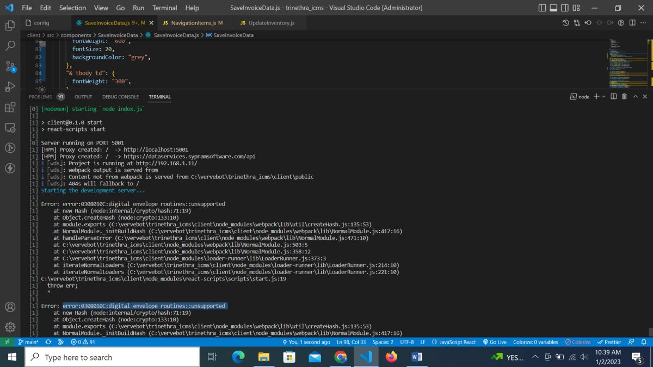Change LF end of line sequence
653x367 pixels.
pyautogui.click(x=423, y=342)
